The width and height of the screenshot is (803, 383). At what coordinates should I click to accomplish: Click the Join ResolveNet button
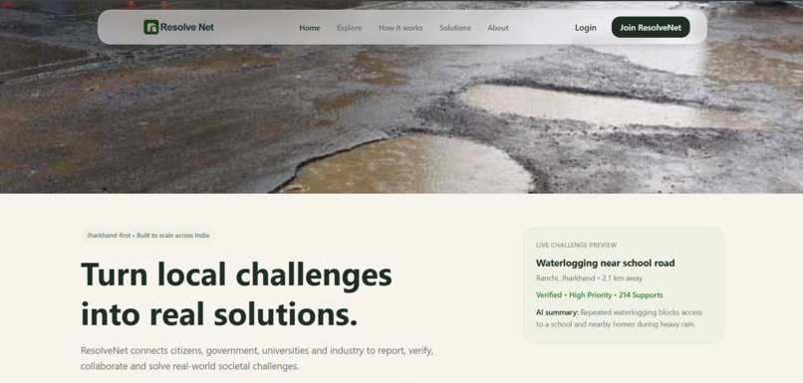pyautogui.click(x=651, y=28)
